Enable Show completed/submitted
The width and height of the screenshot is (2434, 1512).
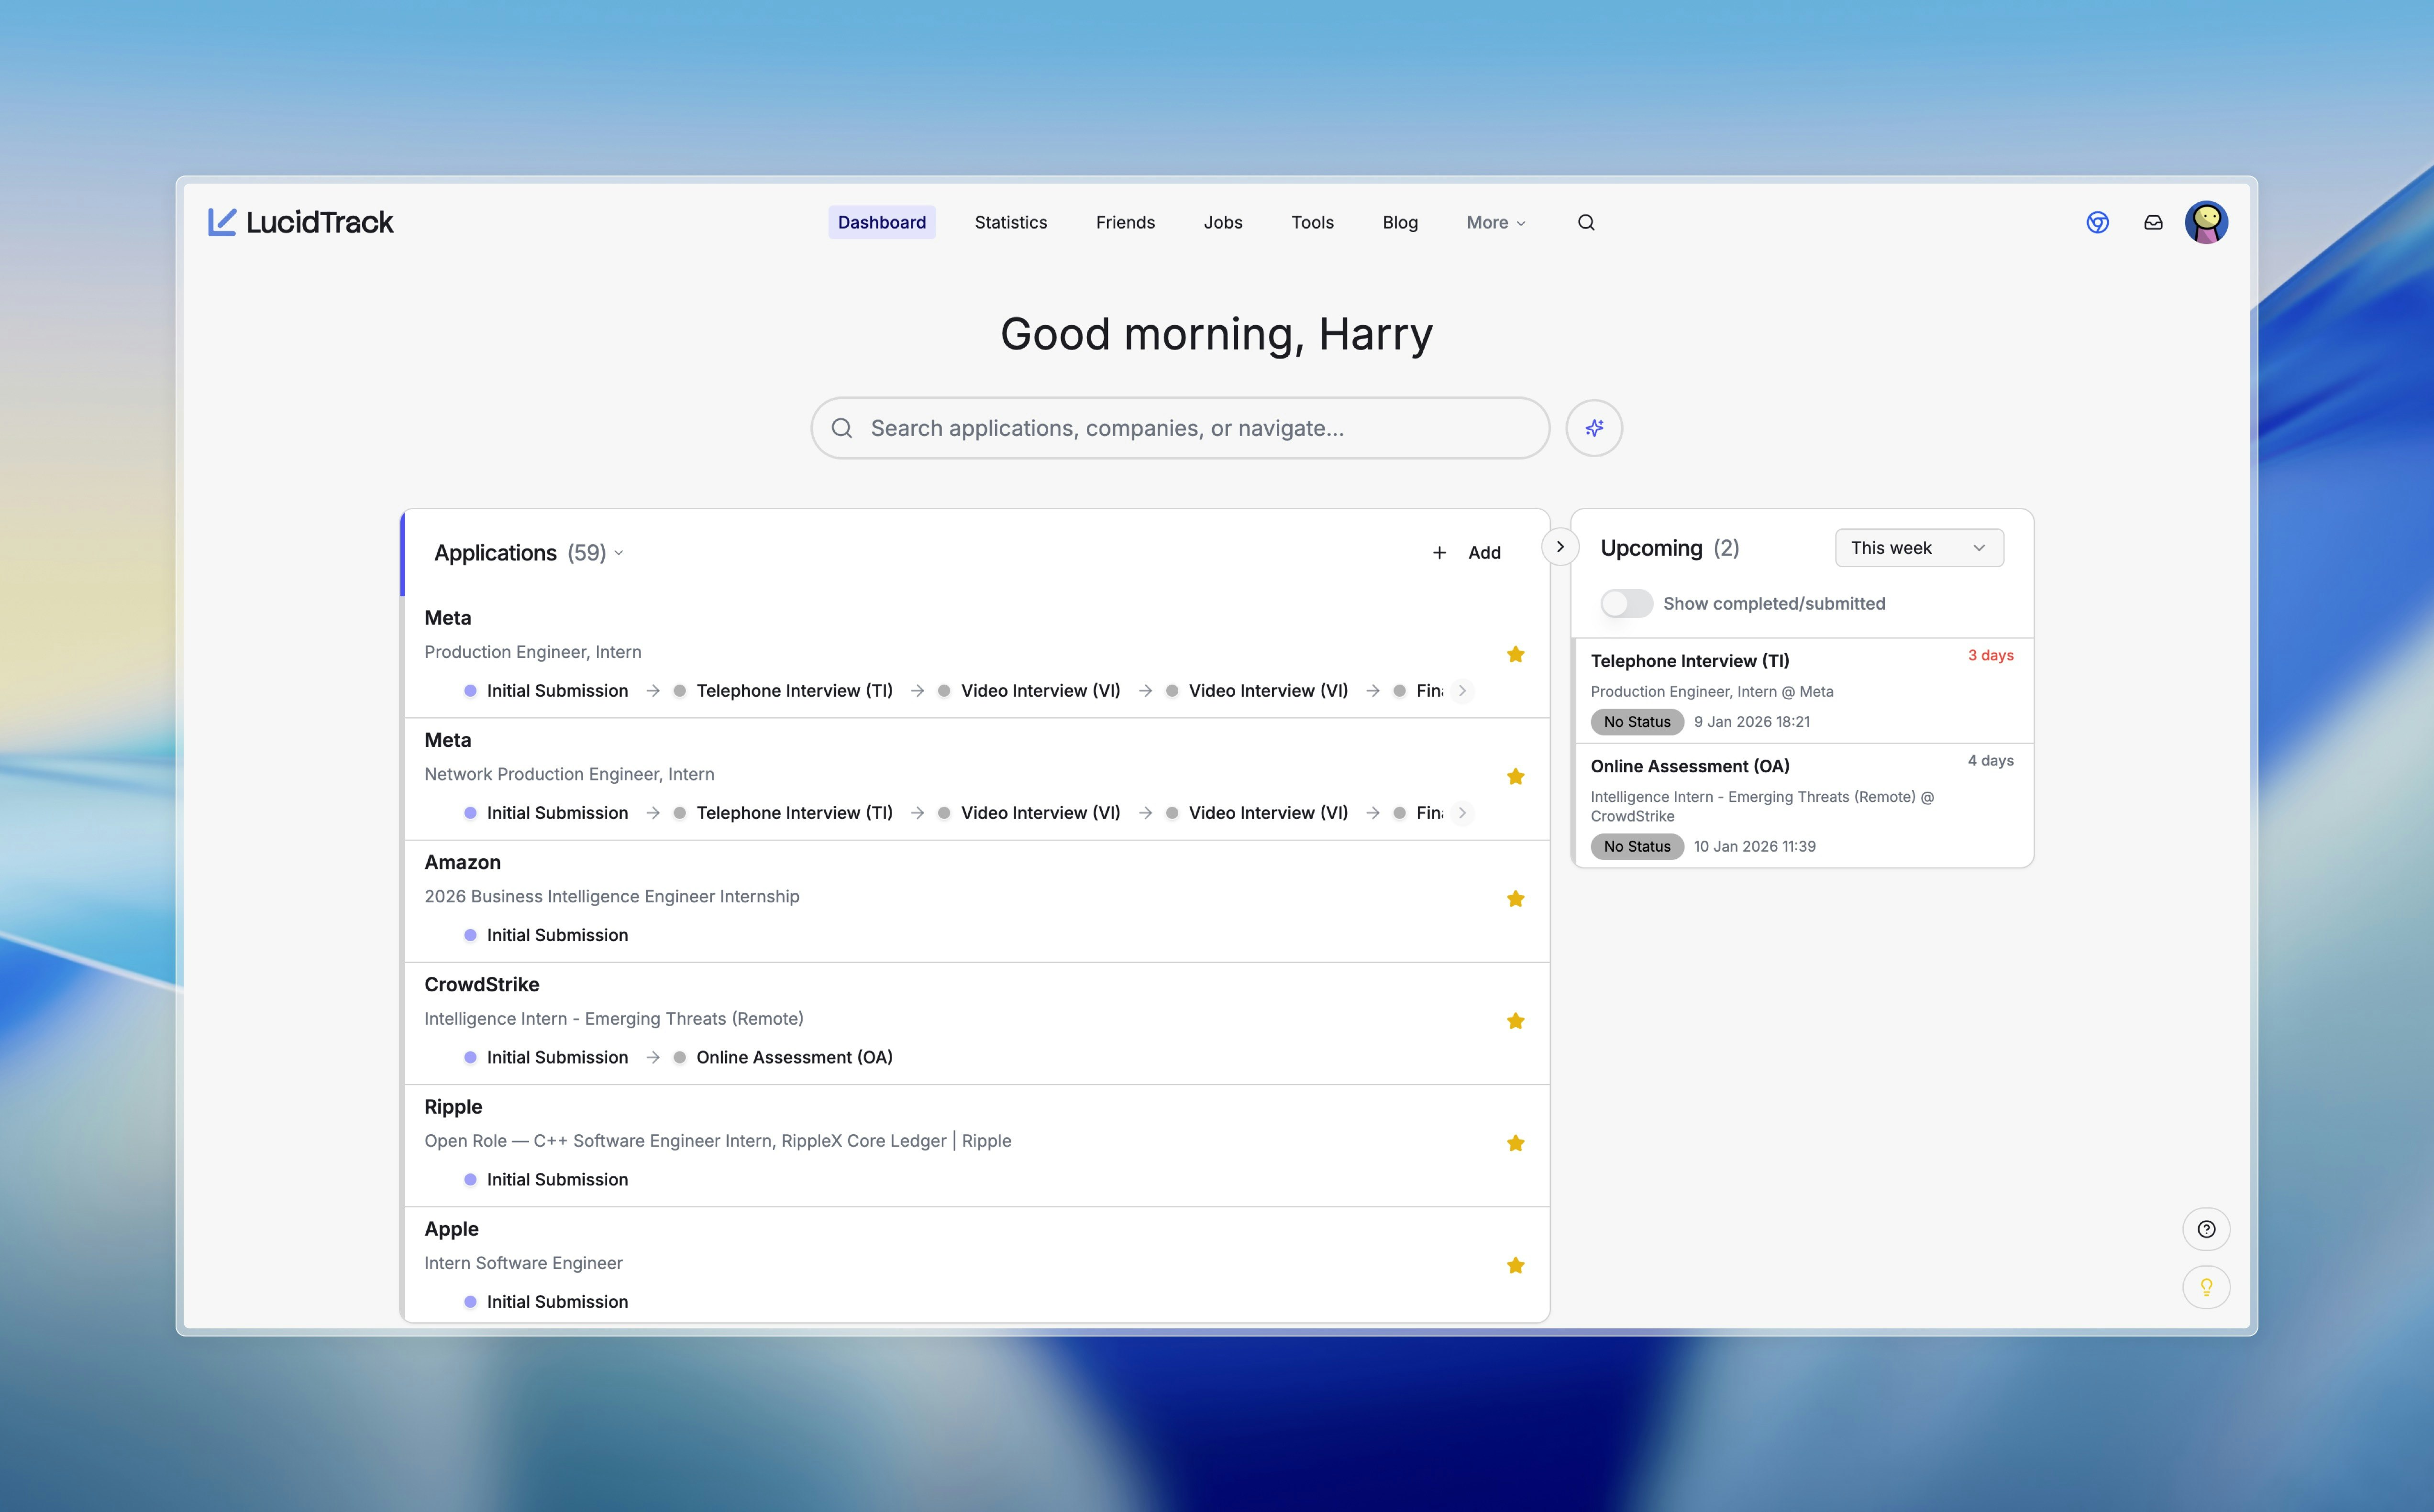pos(1626,603)
